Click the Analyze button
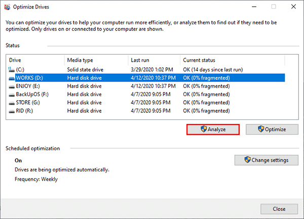 [x=213, y=129]
